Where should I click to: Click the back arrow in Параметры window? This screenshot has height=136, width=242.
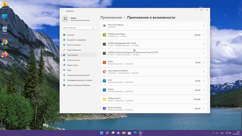(62, 11)
